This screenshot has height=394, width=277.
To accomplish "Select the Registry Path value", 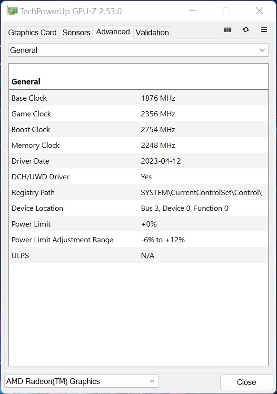I will 201,193.
